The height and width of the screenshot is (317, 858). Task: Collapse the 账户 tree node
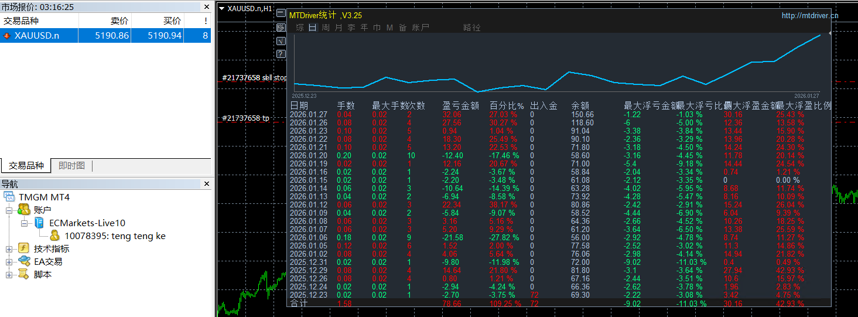(x=9, y=210)
